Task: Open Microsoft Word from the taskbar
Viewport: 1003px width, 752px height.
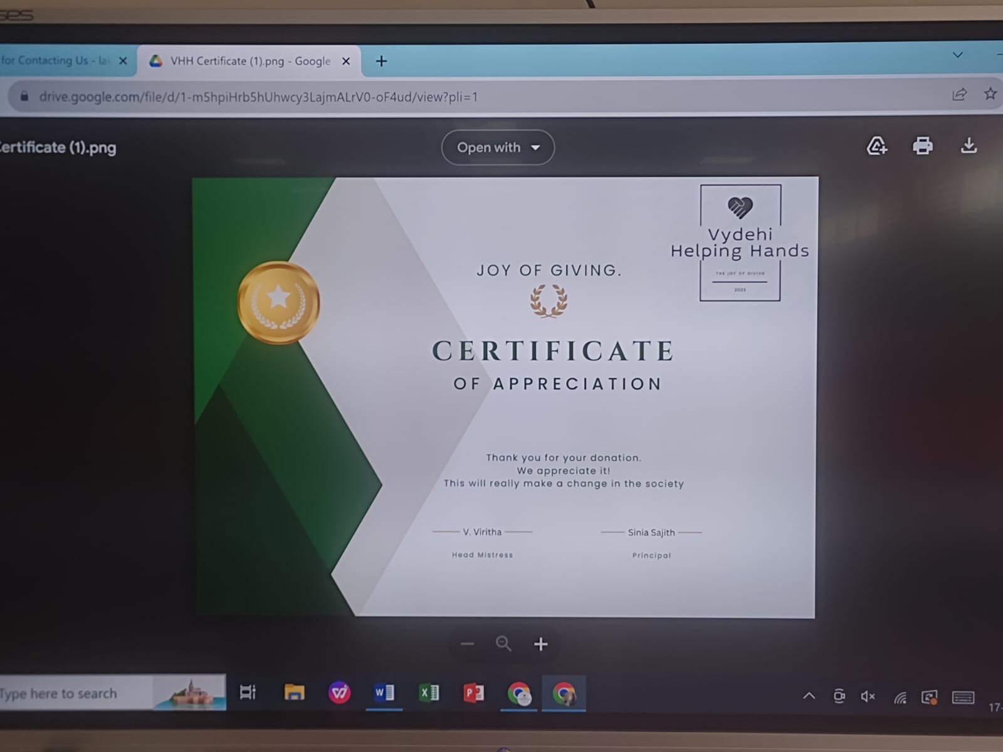Action: tap(384, 693)
